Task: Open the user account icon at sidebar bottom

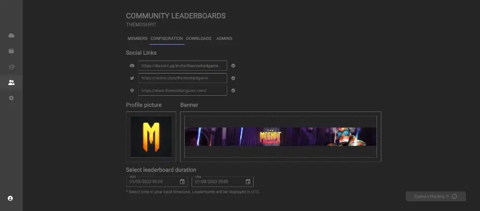Action: coord(10,199)
